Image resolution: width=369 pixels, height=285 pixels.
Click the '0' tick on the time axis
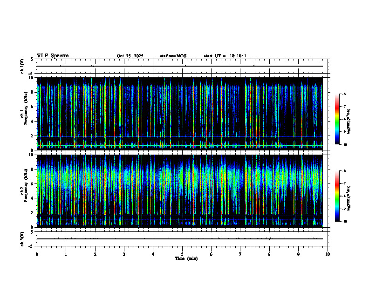(x=37, y=254)
